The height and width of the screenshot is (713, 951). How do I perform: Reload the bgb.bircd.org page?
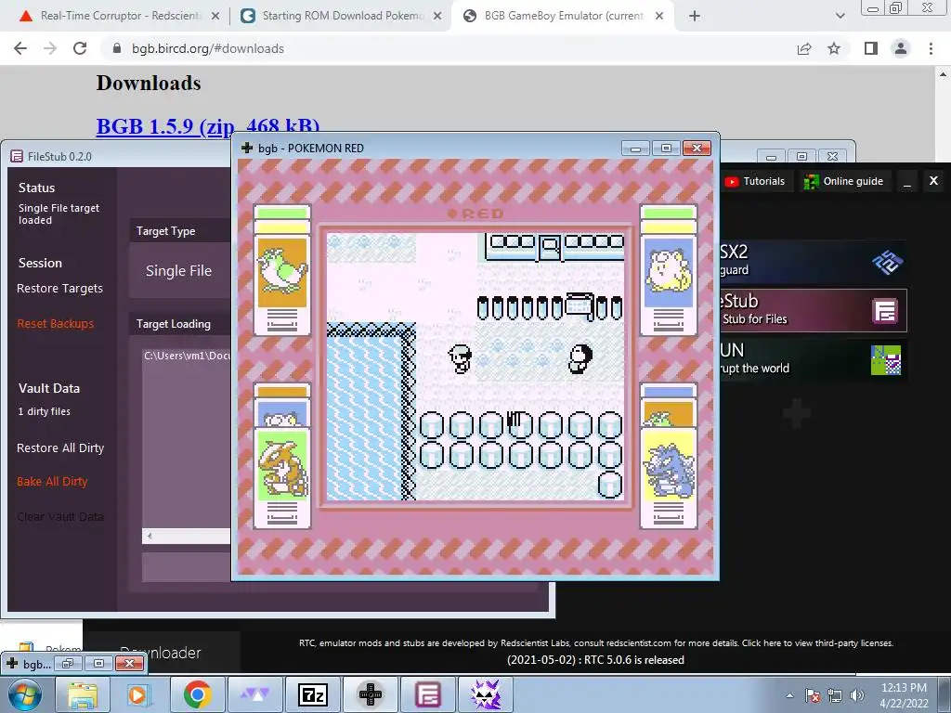click(x=80, y=48)
